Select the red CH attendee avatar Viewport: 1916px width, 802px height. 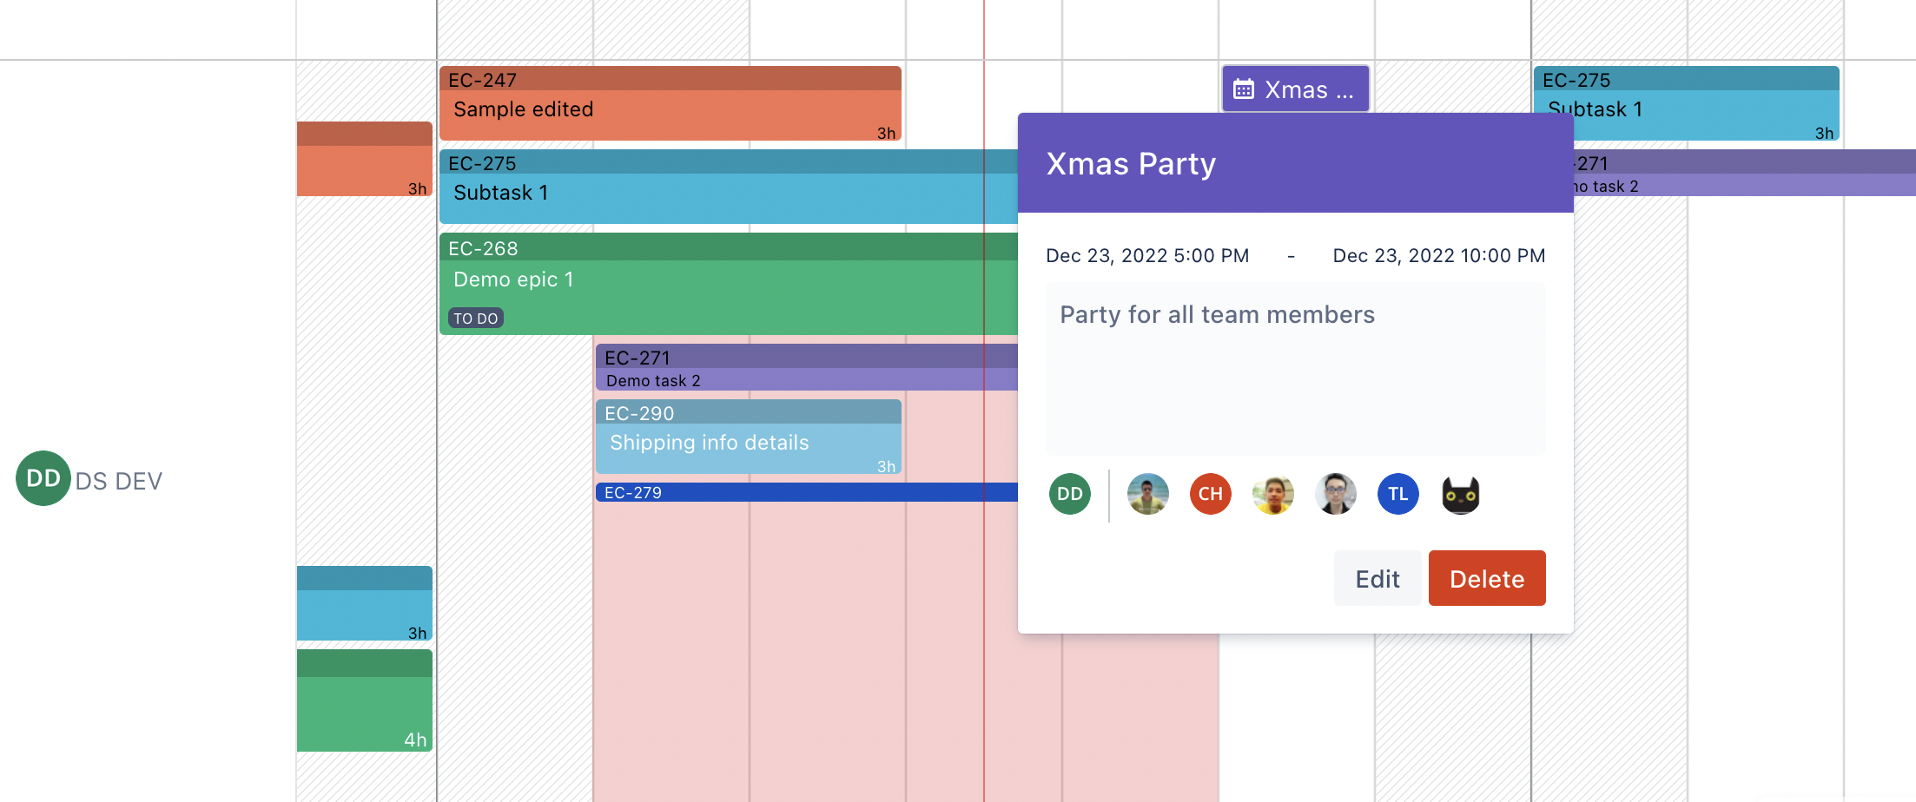[1210, 494]
